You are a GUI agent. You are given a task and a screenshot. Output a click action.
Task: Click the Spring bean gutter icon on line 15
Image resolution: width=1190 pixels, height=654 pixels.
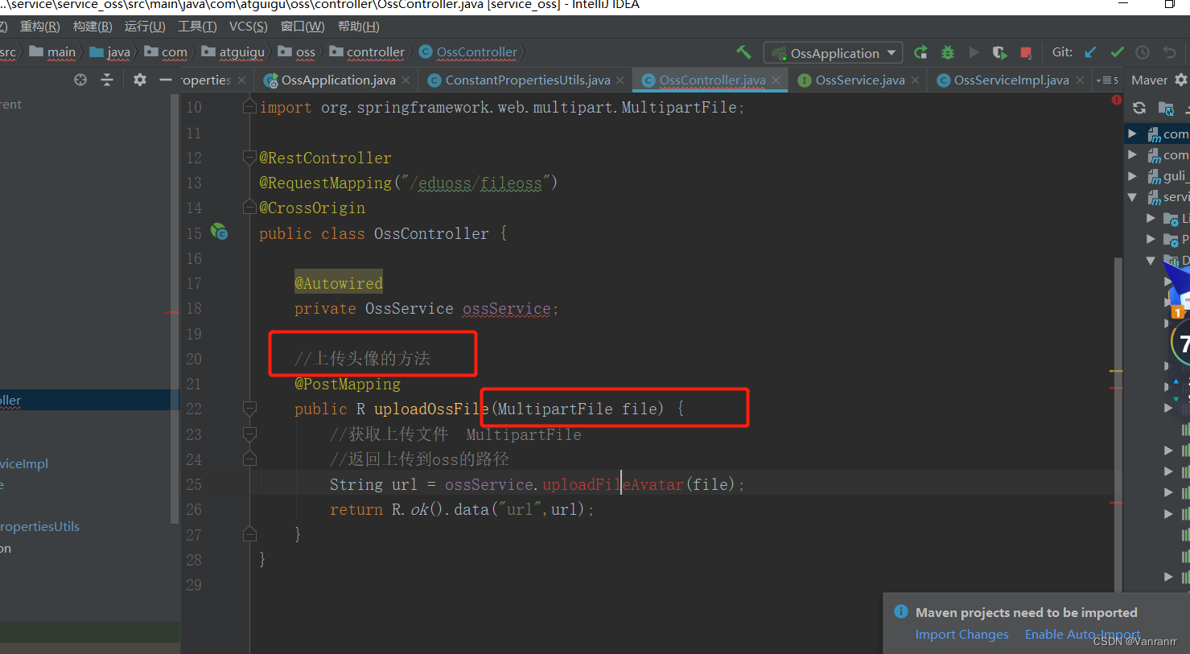(x=219, y=232)
